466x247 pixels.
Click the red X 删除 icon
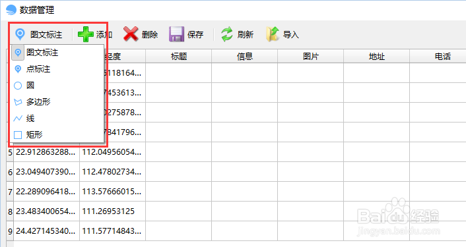click(131, 34)
